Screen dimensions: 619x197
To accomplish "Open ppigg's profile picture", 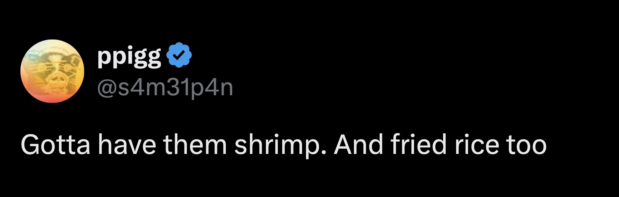I will (x=52, y=71).
